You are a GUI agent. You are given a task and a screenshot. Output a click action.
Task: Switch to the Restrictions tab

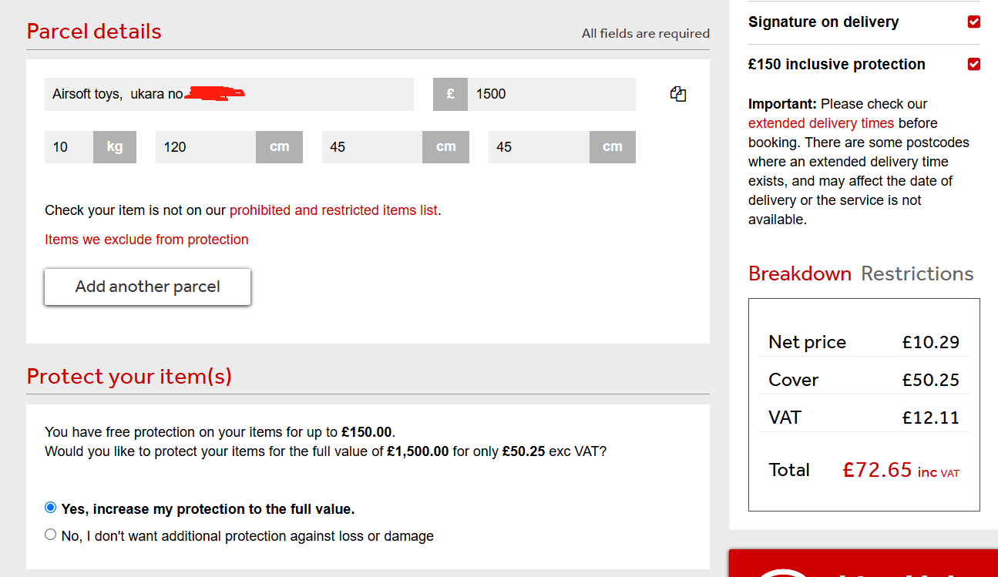tap(917, 273)
